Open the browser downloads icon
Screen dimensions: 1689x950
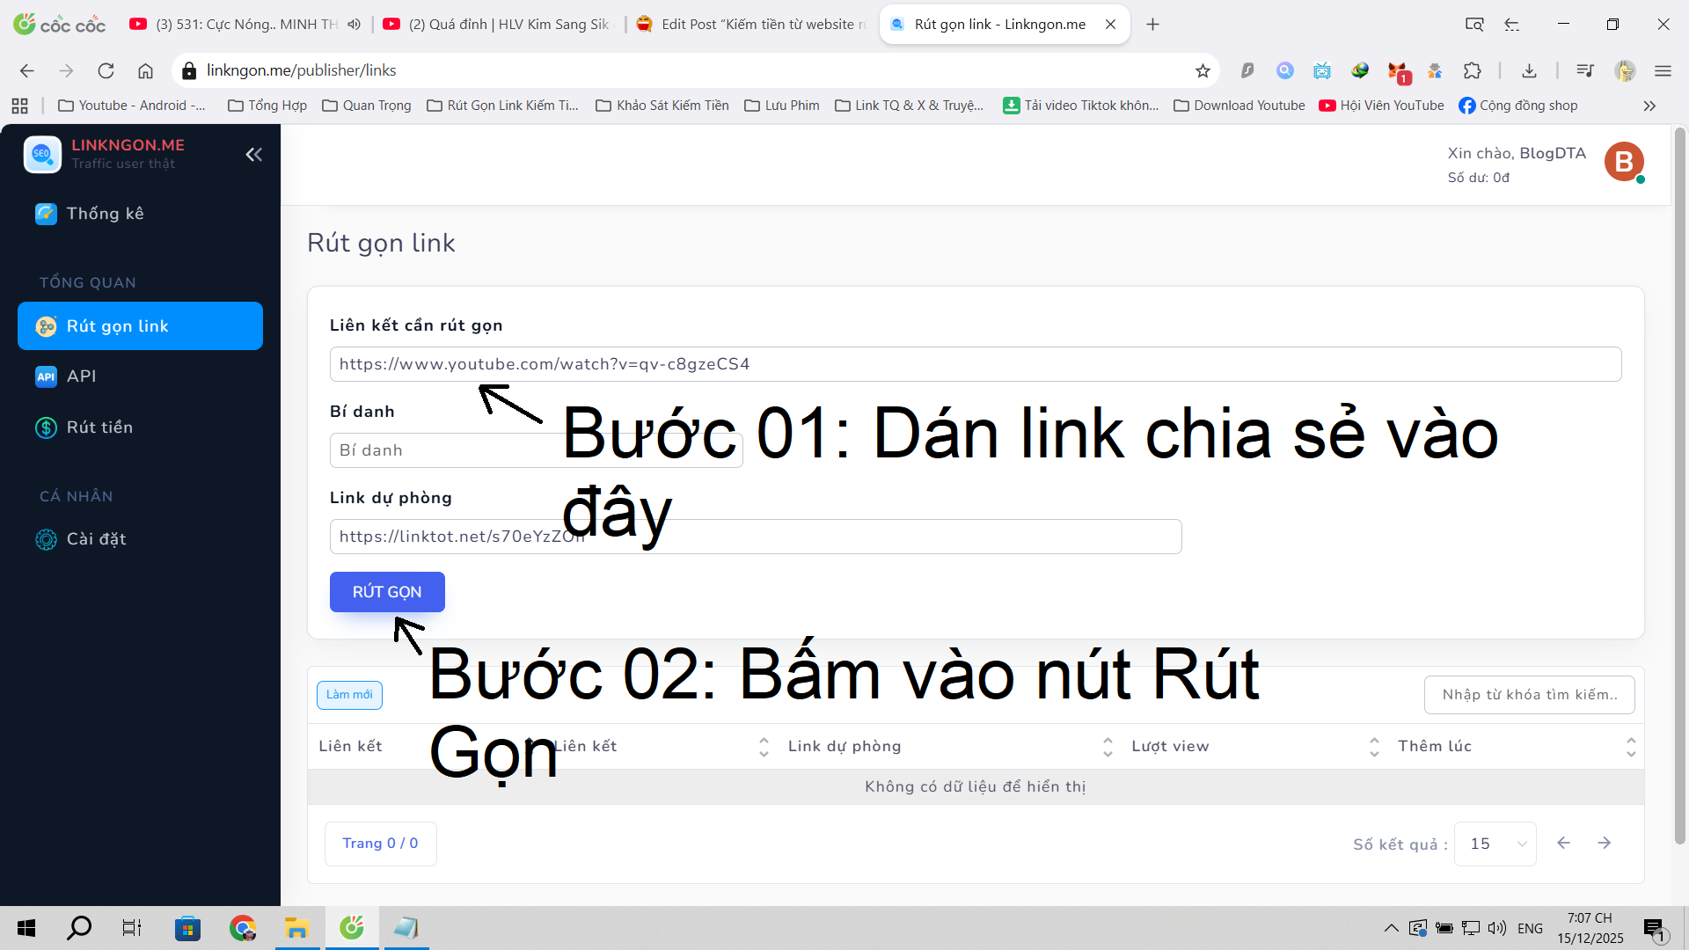click(1529, 70)
